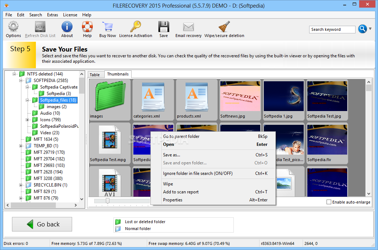Select the products.xml thumbnail
This screenshot has width=378, height=250.
(196, 100)
